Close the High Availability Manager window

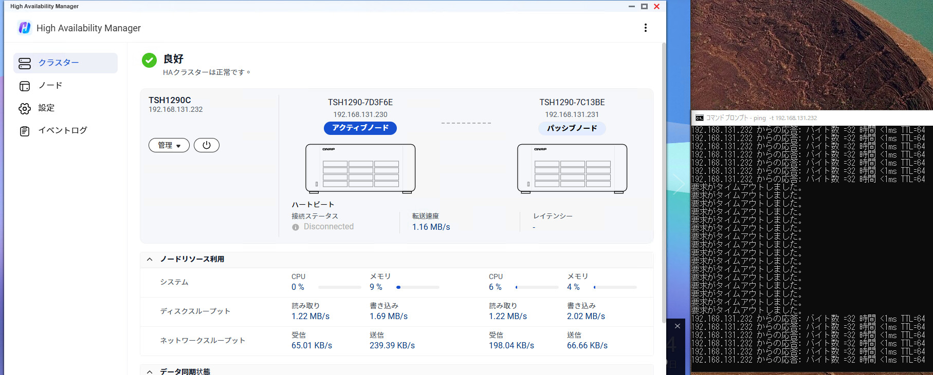pyautogui.click(x=656, y=7)
